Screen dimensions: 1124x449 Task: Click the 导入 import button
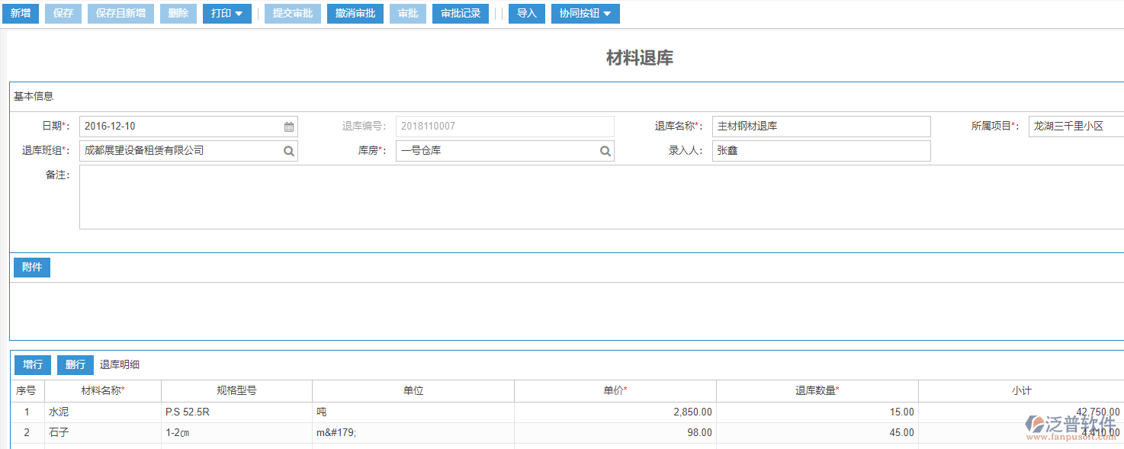pyautogui.click(x=526, y=13)
